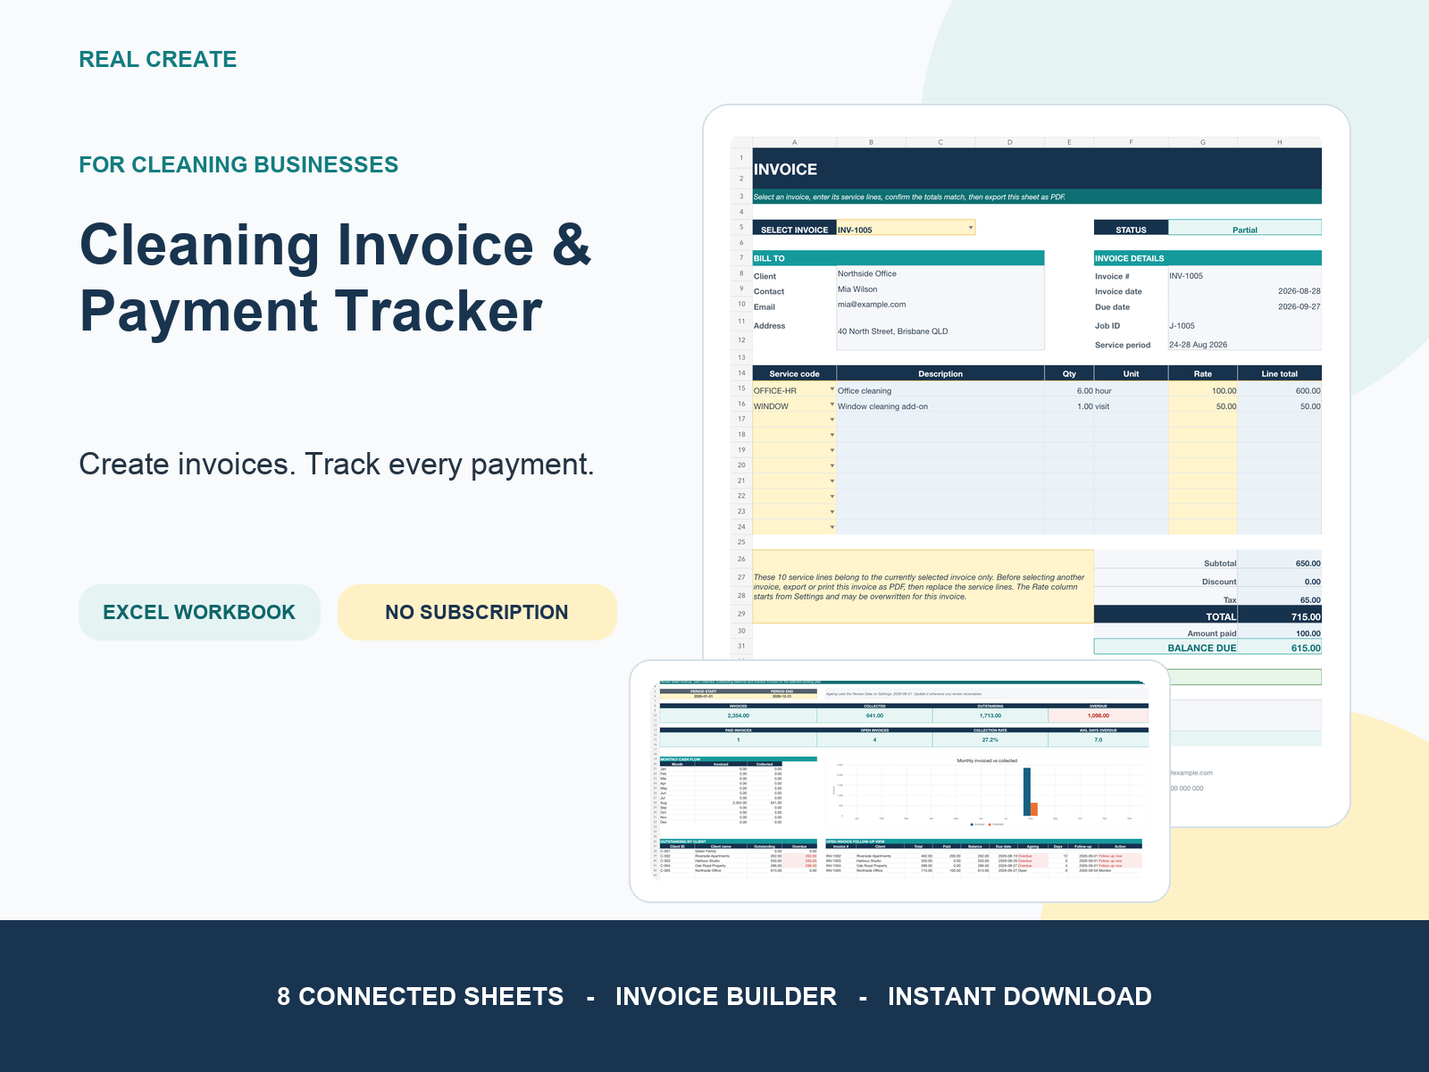Select the TOTAL value '715.00'
1429x1072 pixels.
1279,616
